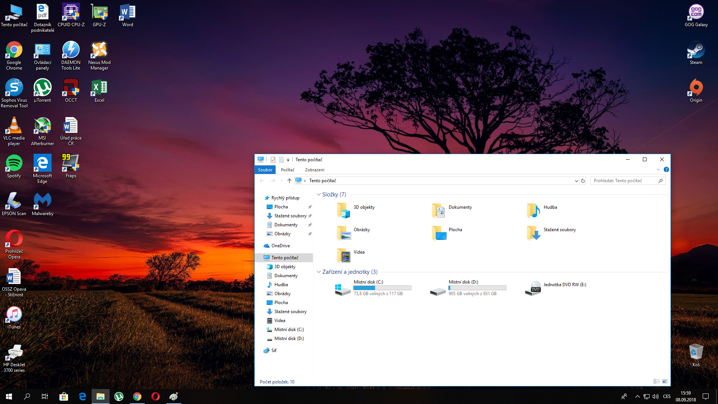This screenshot has height=404, width=718.
Task: Click the Místní disk (D:) capacity bar
Action: tap(477, 288)
